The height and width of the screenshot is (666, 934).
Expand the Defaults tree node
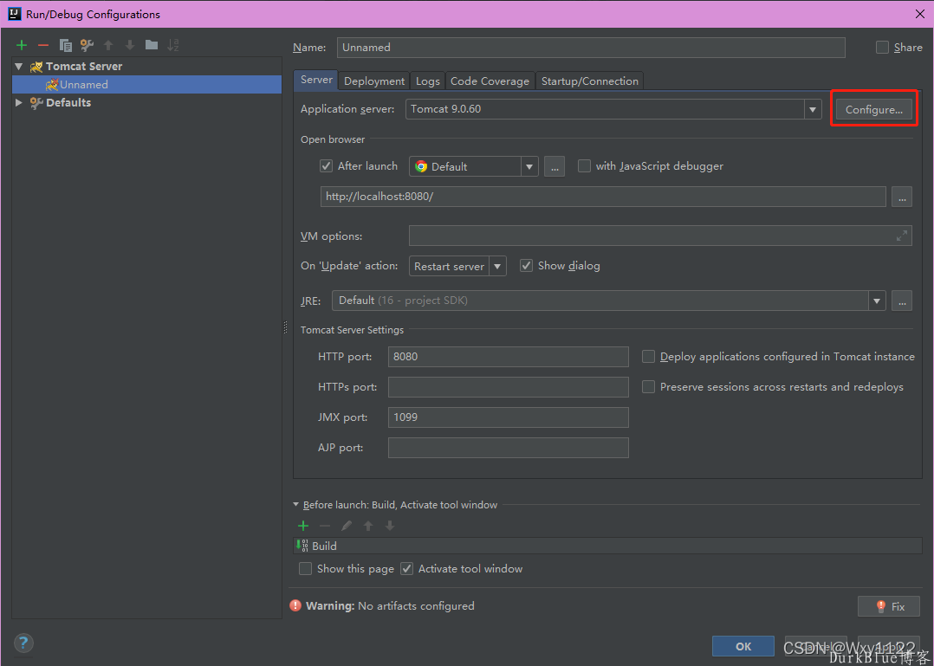(18, 103)
